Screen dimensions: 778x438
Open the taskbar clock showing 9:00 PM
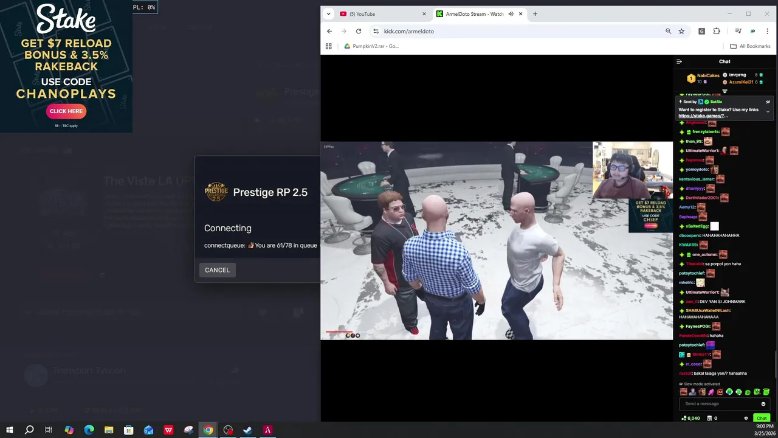tap(764, 430)
